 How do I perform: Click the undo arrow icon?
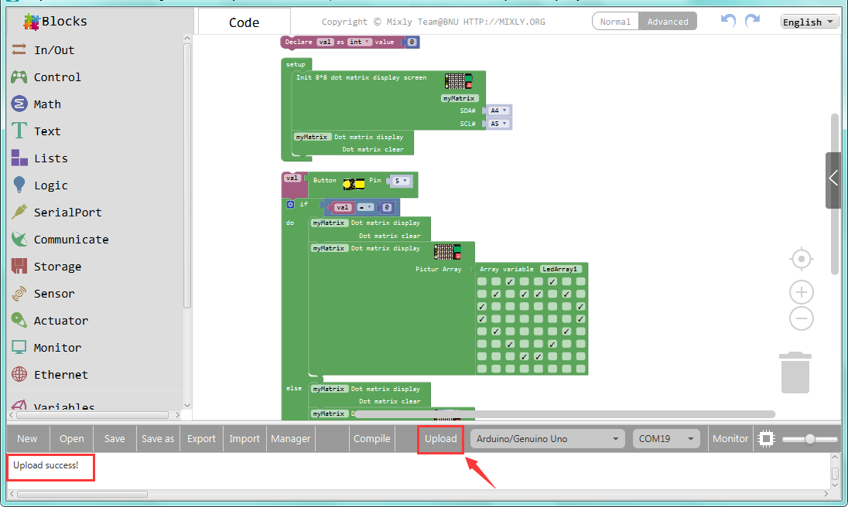pyautogui.click(x=729, y=21)
